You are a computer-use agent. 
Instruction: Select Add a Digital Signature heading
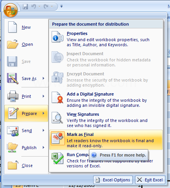tap(90, 94)
